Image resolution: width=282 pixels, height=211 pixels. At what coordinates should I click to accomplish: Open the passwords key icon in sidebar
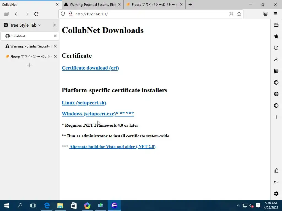pos(276,182)
